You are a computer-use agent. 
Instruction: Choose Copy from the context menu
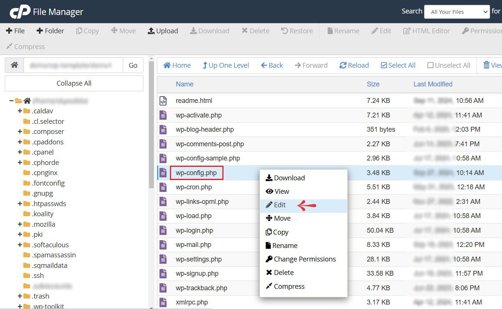pyautogui.click(x=304, y=232)
